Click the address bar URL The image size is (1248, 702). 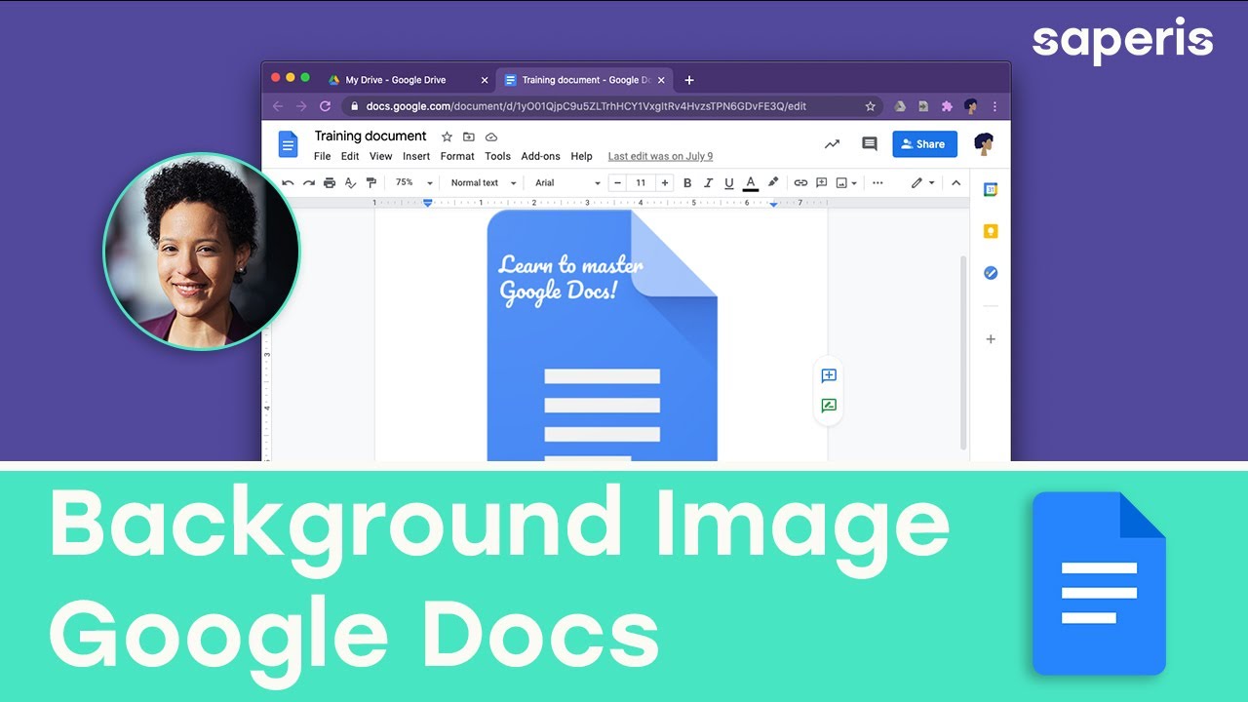[x=586, y=106]
